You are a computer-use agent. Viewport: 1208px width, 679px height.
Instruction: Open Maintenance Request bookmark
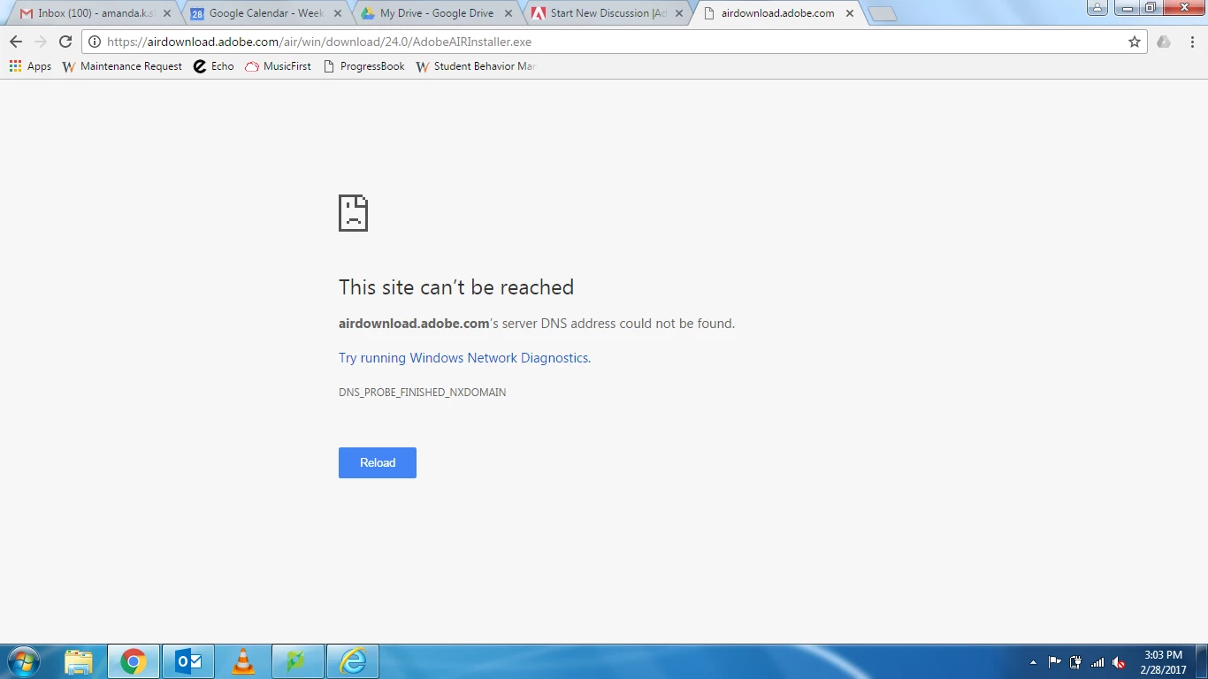(x=122, y=66)
